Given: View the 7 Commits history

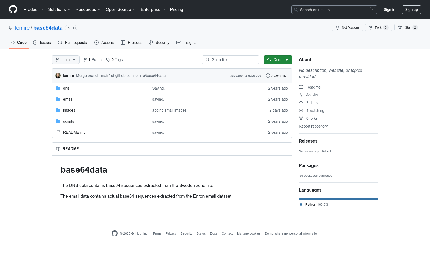Looking at the screenshot, I should tap(276, 76).
